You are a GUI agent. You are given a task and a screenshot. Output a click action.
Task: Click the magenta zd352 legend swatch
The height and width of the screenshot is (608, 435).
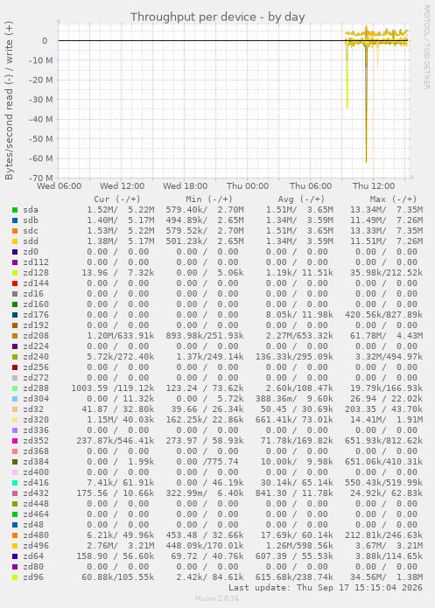tap(15, 441)
